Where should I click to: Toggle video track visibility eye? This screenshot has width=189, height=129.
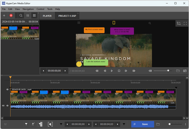click(7, 90)
